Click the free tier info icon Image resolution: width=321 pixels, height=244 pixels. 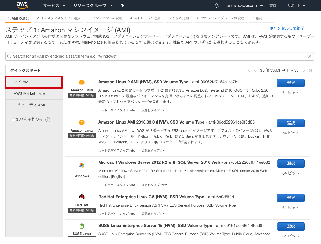click(48, 120)
